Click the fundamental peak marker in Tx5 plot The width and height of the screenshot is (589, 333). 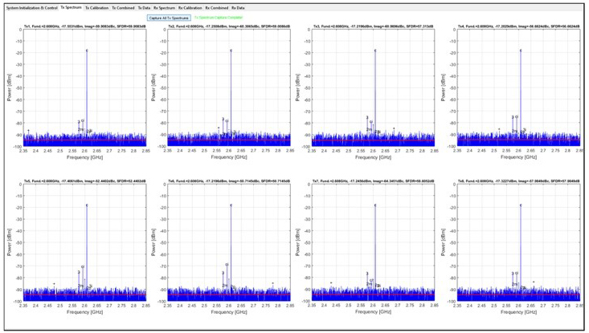tap(87, 205)
